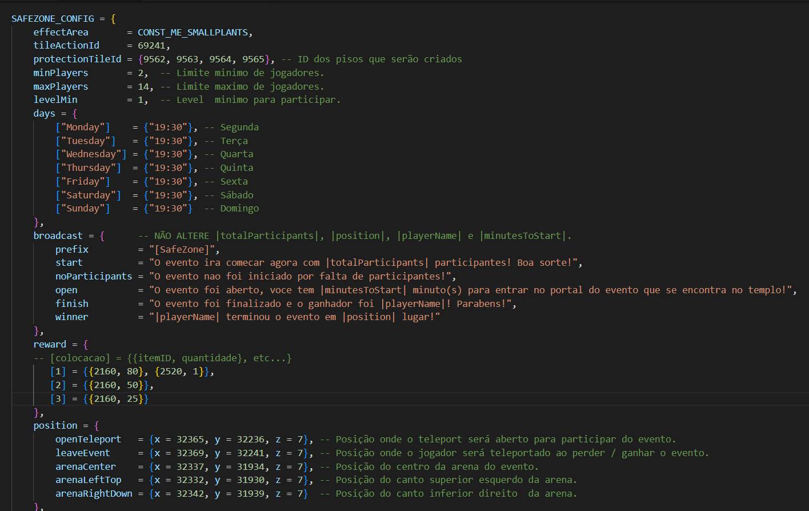Screen dimensions: 809x511
Task: Click the reward index [1]
Action: coord(58,372)
